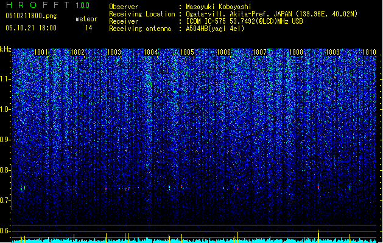Viewport: 383px width, 243px height.
Task: Click the date stamp 05.10.21 18:00
Action: pyautogui.click(x=31, y=28)
